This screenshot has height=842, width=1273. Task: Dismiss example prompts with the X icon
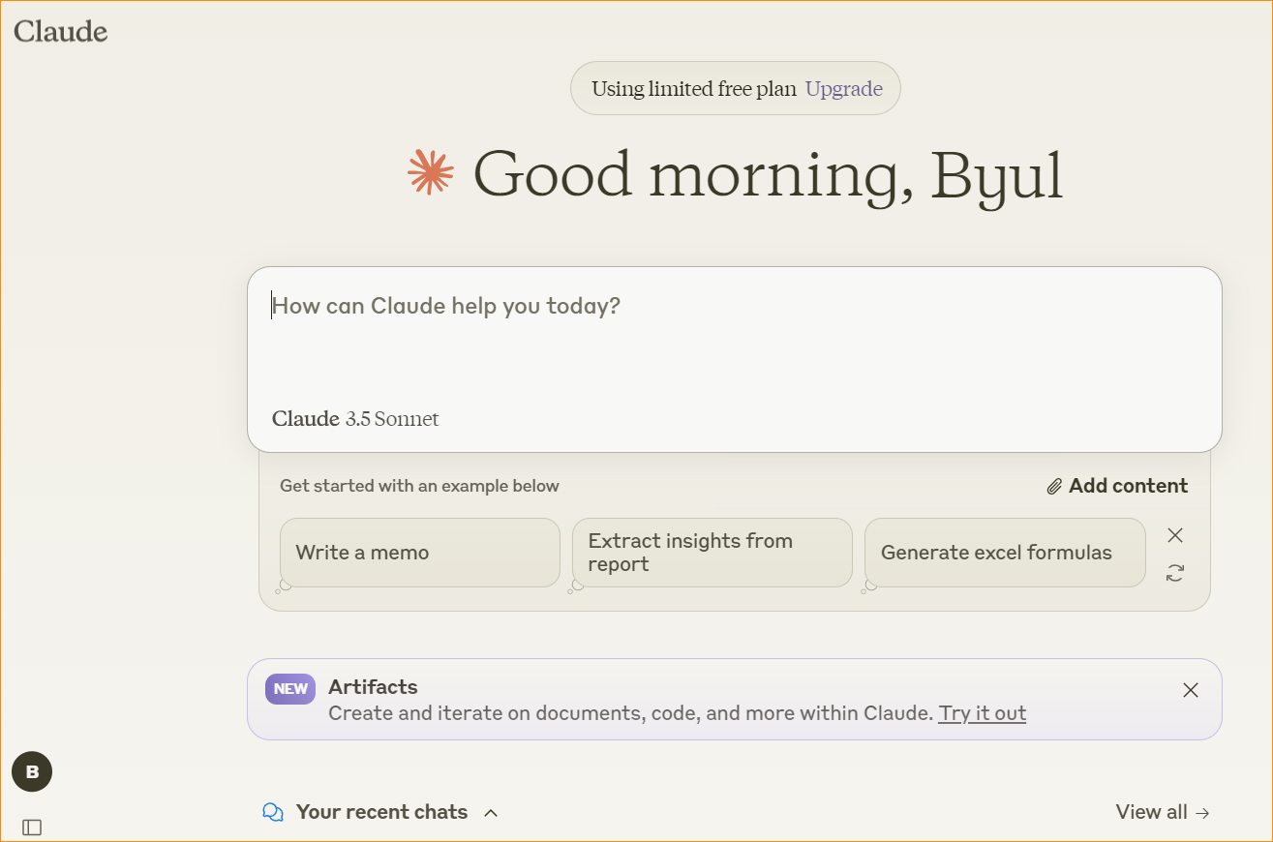click(x=1175, y=535)
